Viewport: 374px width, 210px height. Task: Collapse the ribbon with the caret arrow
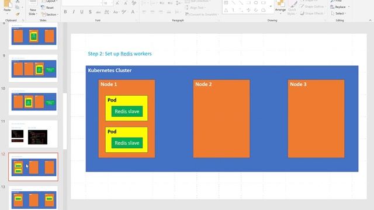pyautogui.click(x=370, y=20)
